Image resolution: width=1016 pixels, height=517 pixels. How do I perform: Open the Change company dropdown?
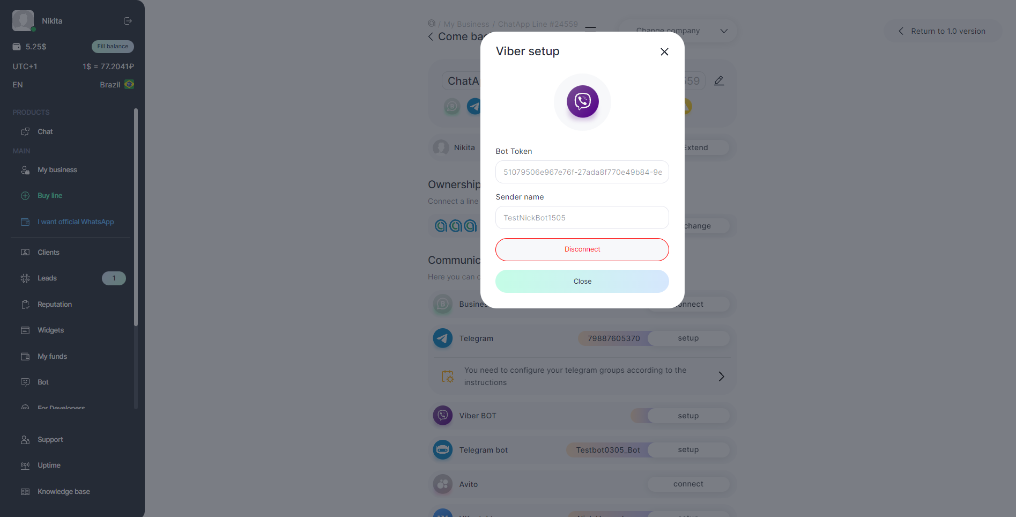pyautogui.click(x=678, y=31)
